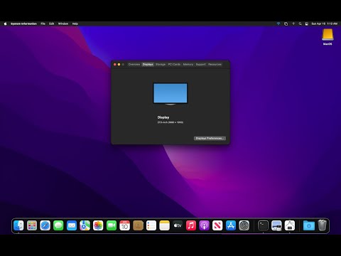Launch Safari from the dock
The width and height of the screenshot is (341, 256).
45,225
